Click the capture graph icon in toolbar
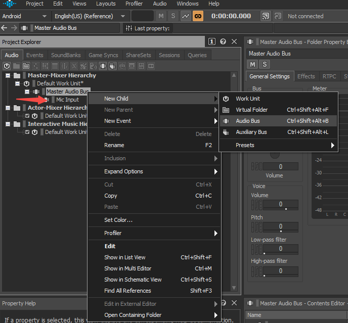Image resolution: width=348 pixels, height=323 pixels. coord(186,16)
